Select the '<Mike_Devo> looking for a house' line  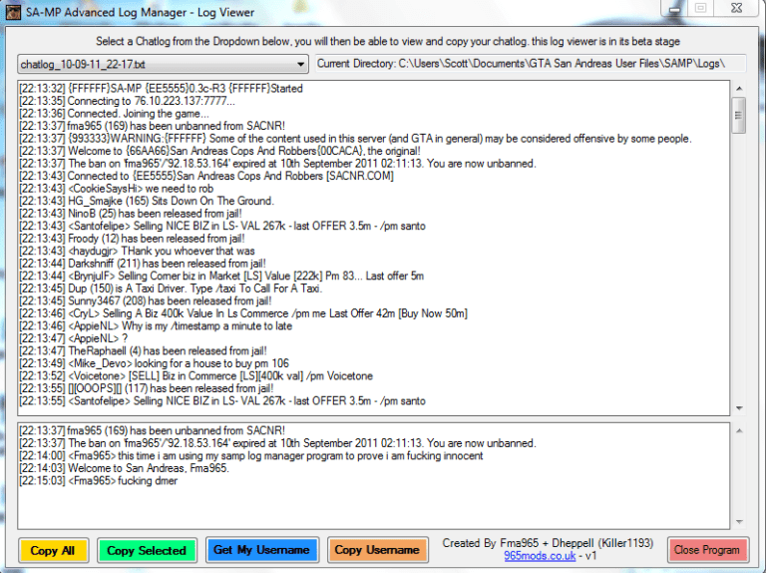pyautogui.click(x=154, y=363)
